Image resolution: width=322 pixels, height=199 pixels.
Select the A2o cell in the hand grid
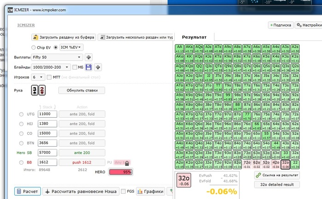click(x=179, y=165)
